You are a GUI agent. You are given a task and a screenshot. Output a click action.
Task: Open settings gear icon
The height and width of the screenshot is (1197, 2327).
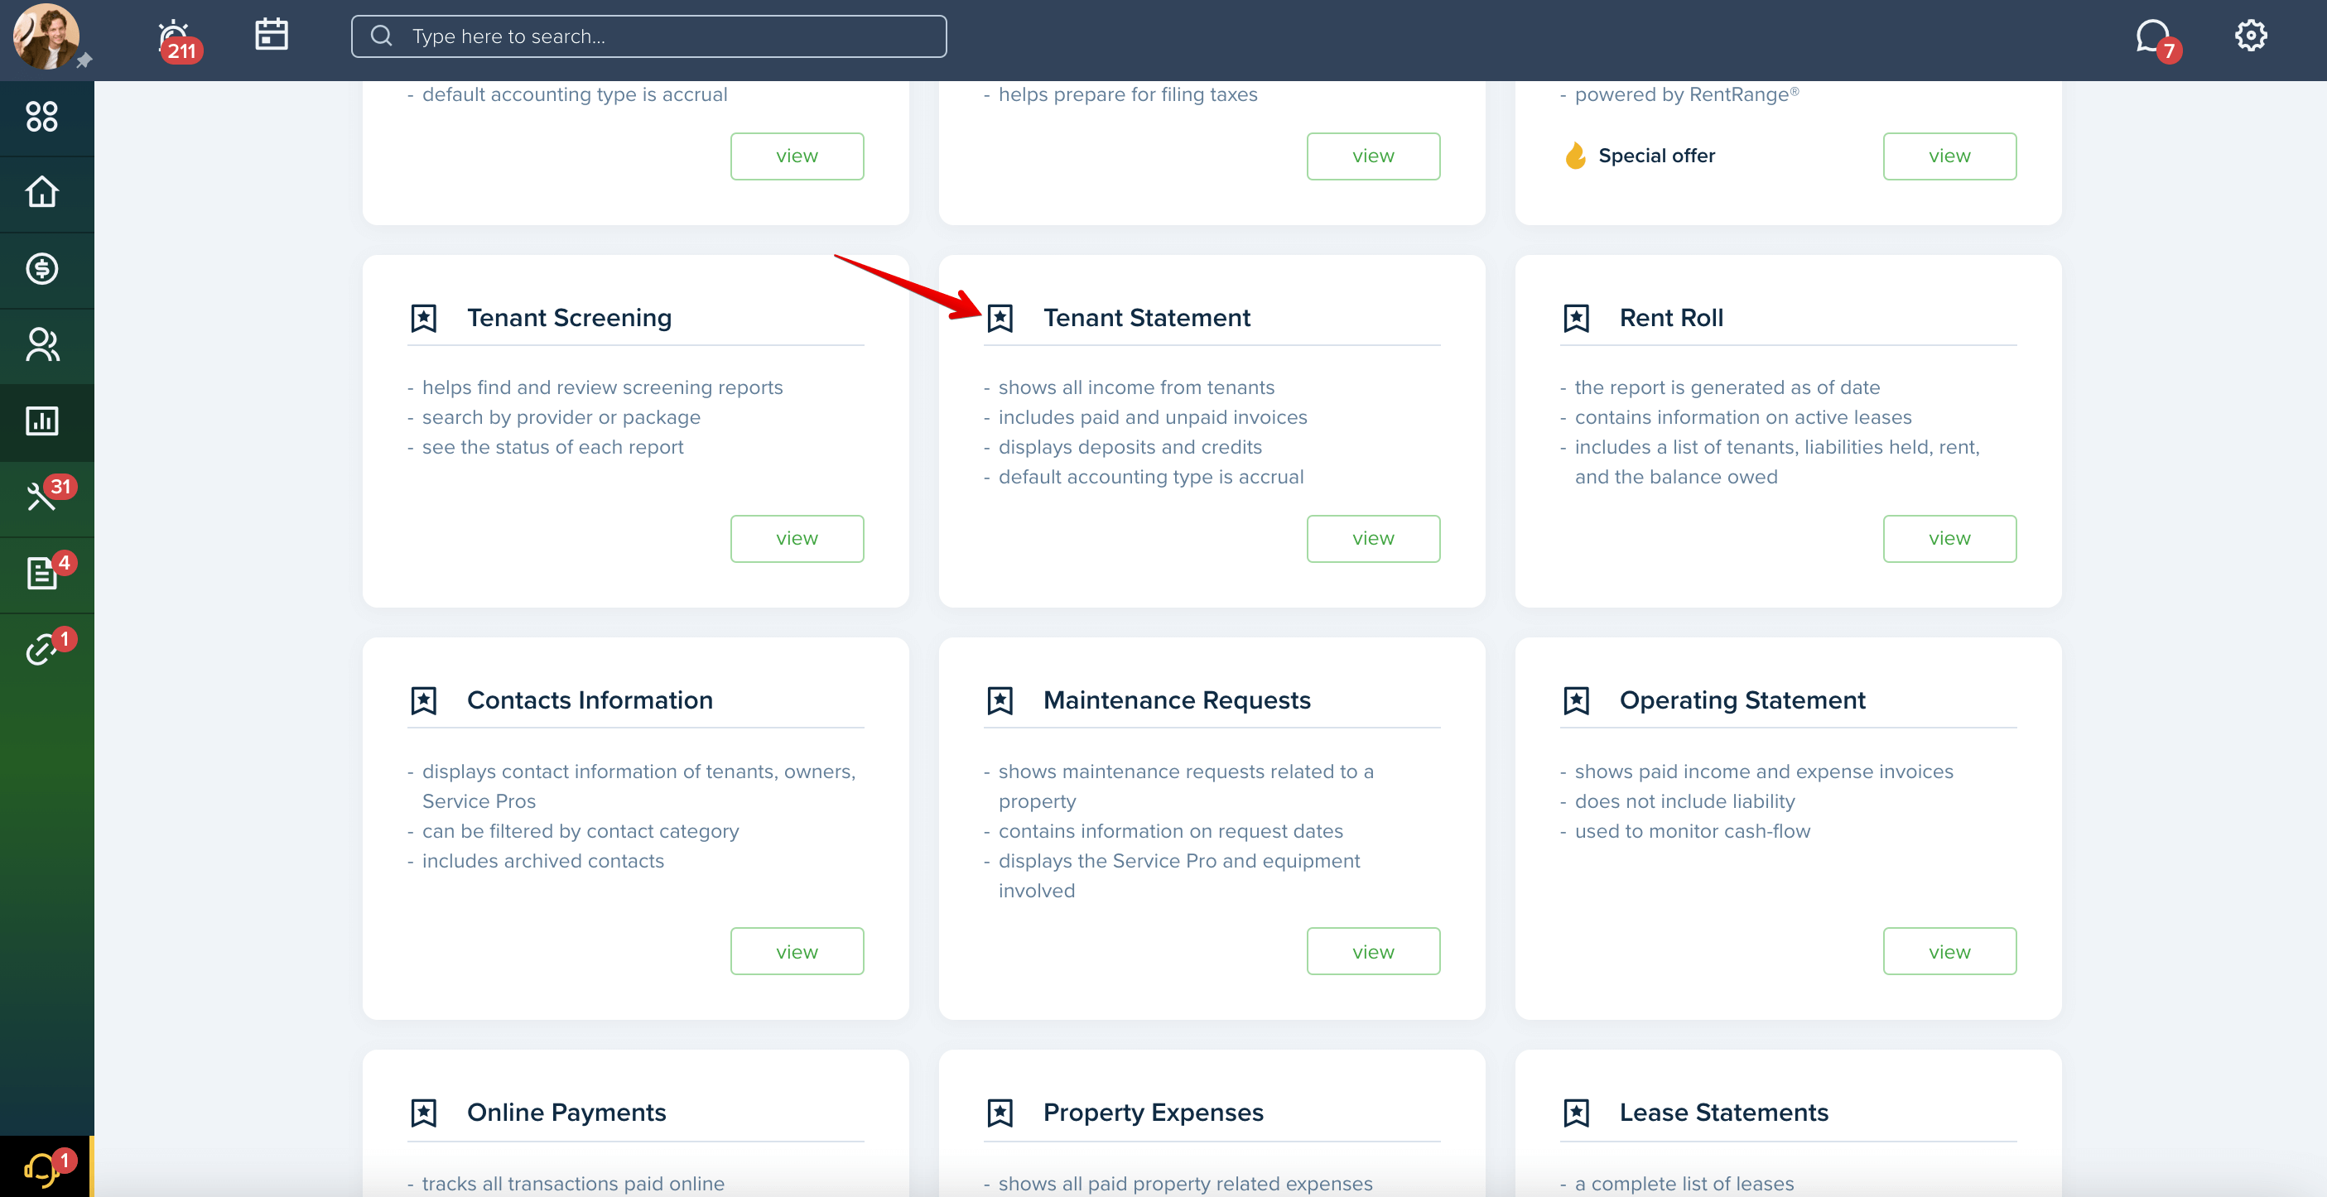tap(2250, 36)
